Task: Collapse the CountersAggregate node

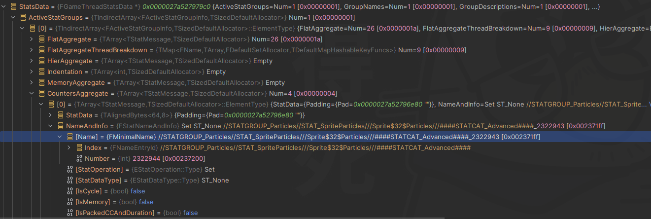Action: click(32, 94)
